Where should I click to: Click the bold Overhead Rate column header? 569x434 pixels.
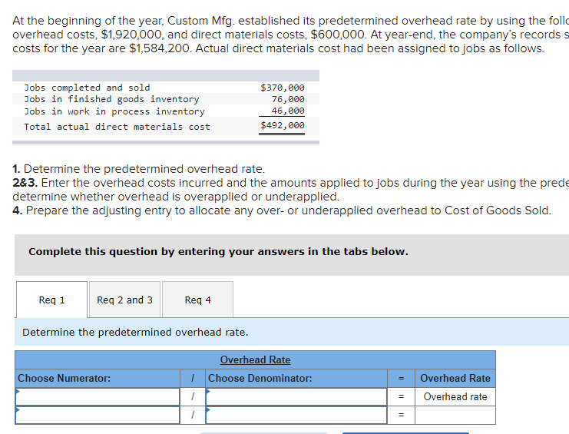coord(455,378)
